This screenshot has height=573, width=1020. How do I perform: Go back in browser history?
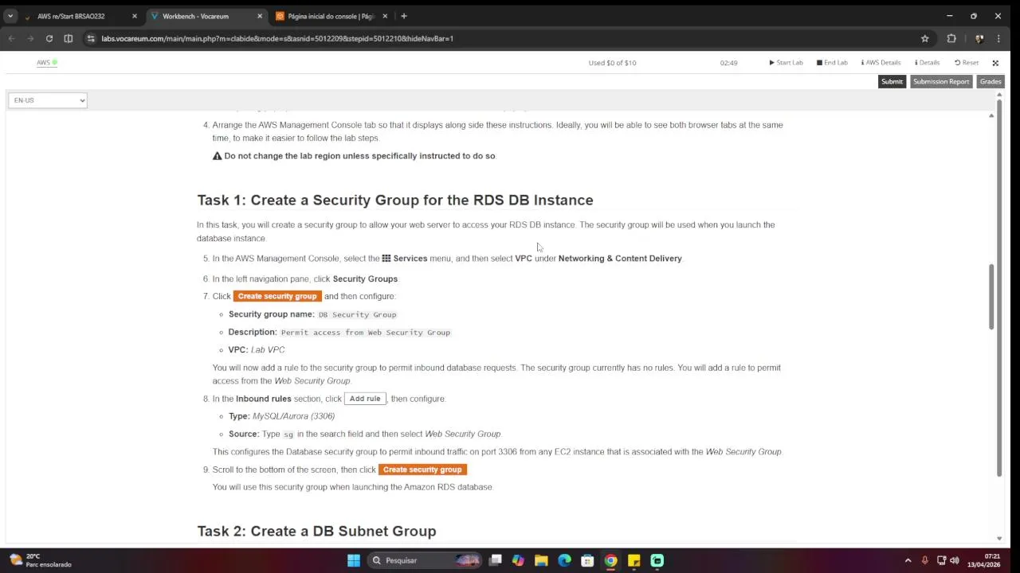coord(11,38)
